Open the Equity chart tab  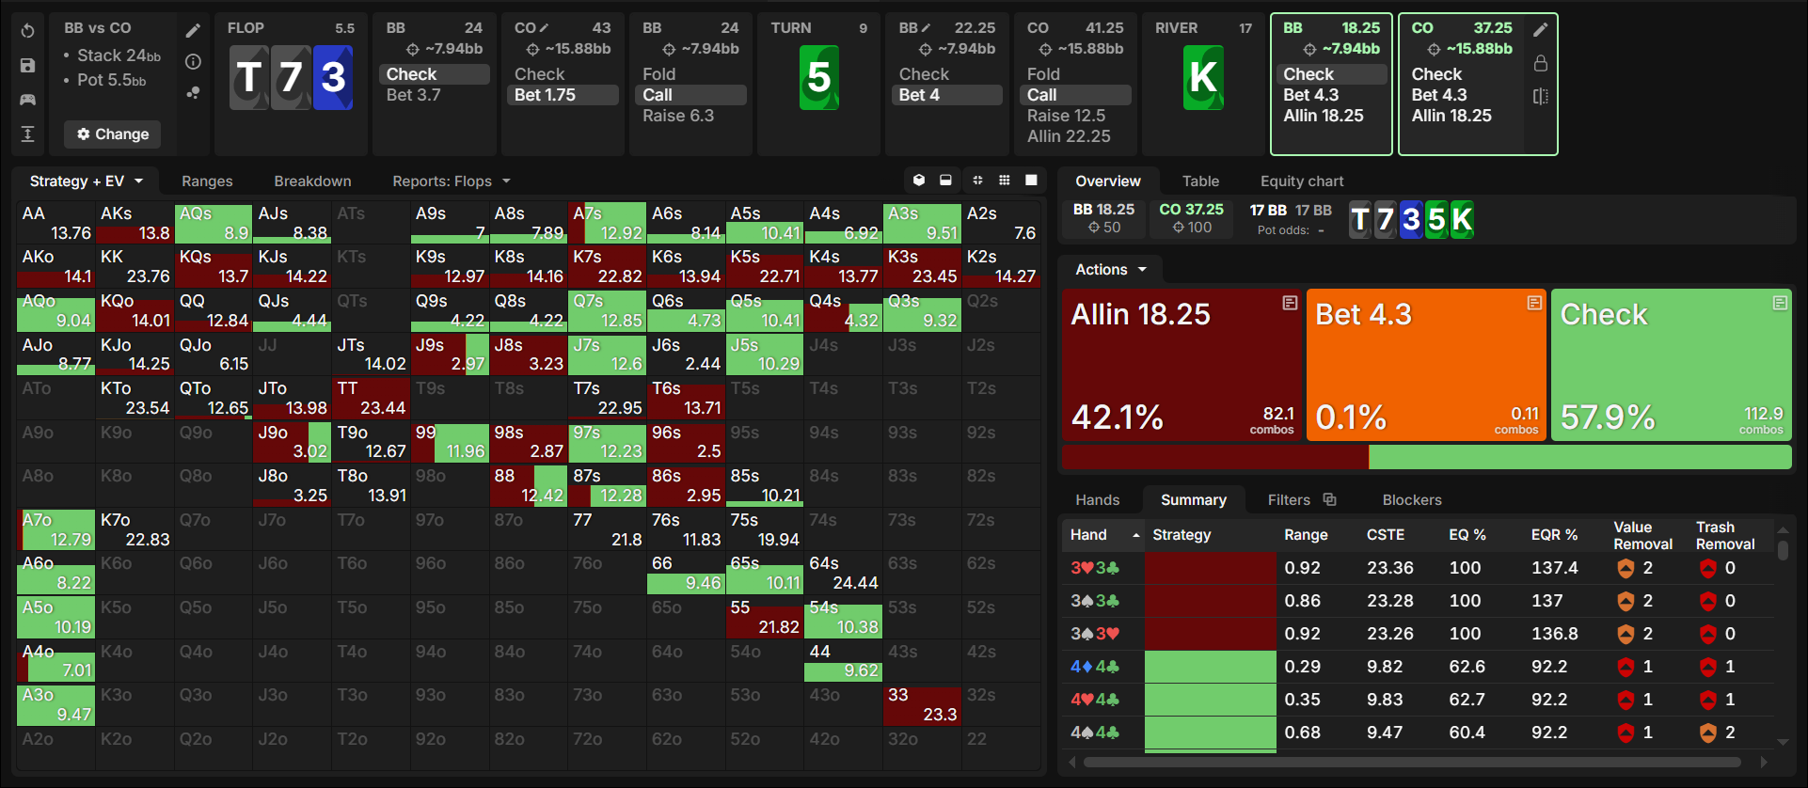[x=1302, y=181]
